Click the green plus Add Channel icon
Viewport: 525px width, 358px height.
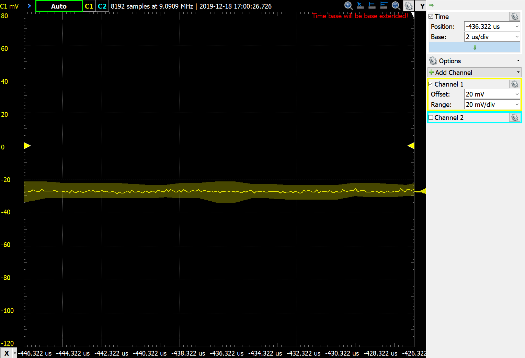[x=431, y=72]
